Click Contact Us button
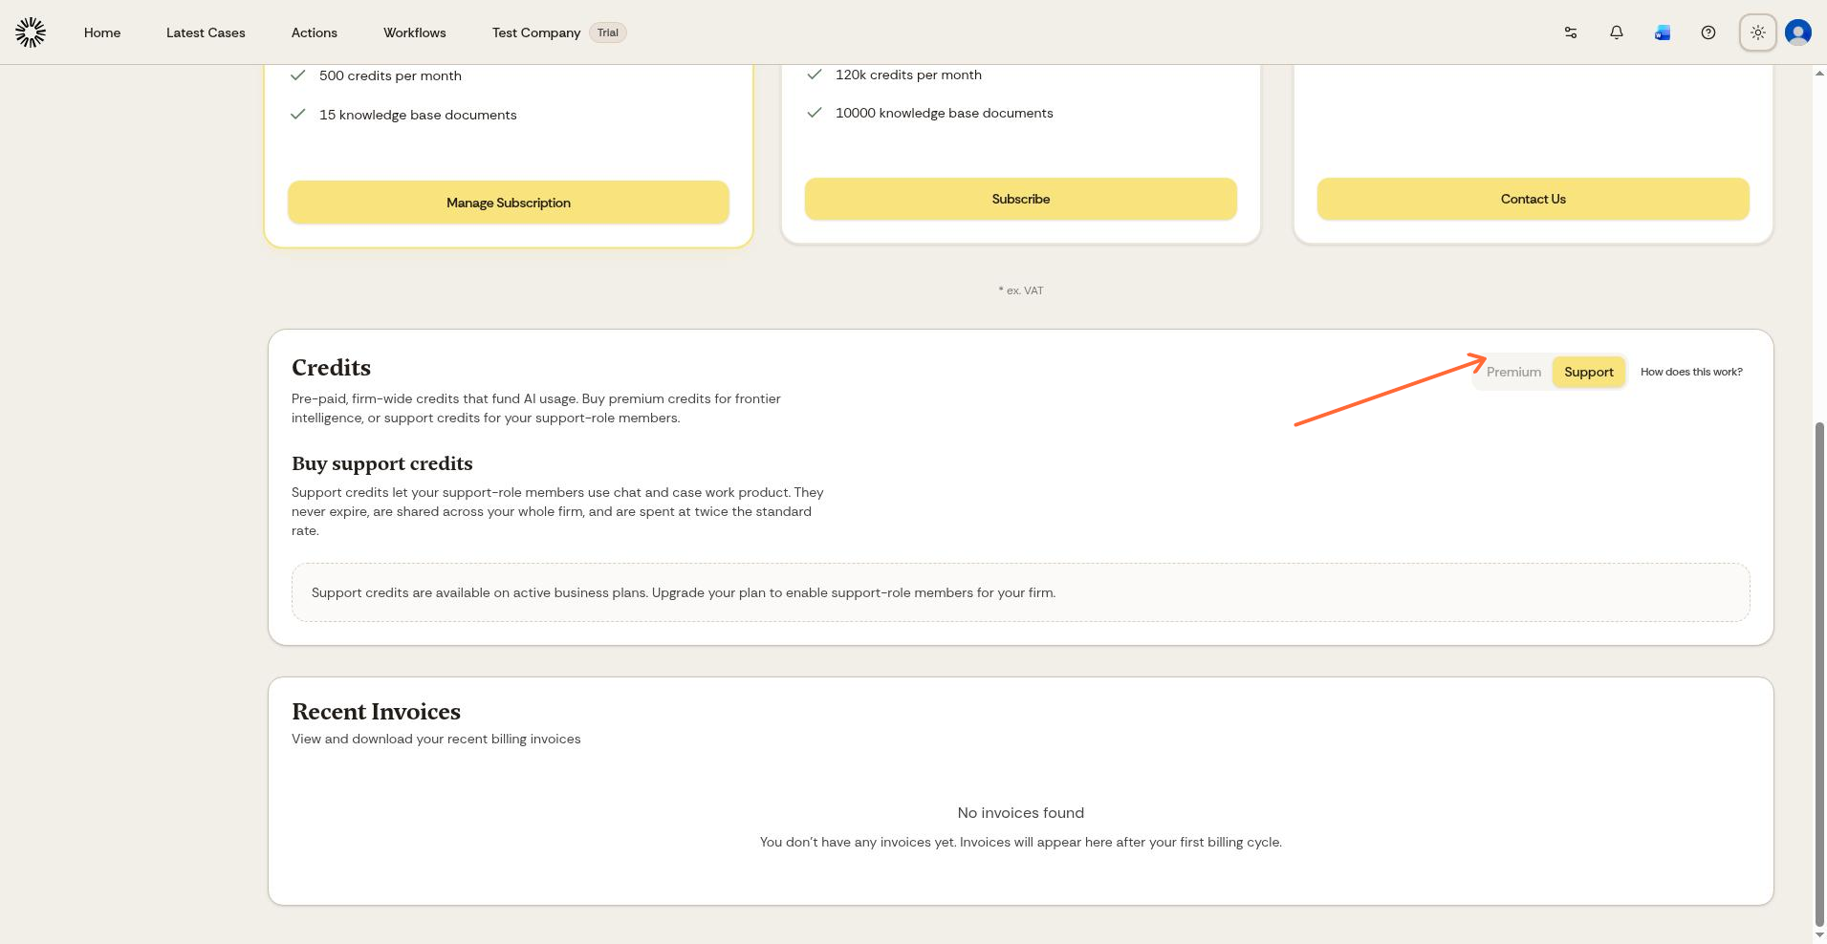This screenshot has width=1827, height=944. point(1533,199)
